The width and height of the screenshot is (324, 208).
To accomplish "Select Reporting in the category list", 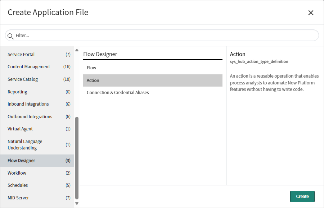I will click(x=37, y=92).
